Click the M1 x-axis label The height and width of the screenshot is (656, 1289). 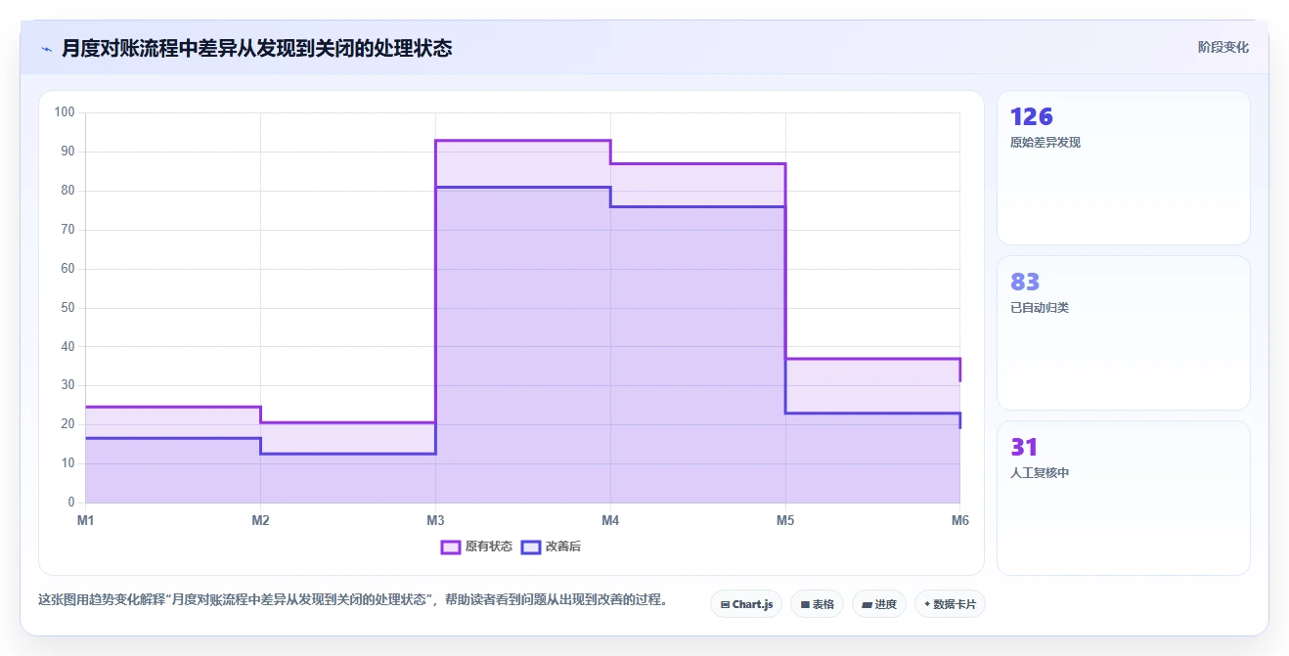[86, 521]
